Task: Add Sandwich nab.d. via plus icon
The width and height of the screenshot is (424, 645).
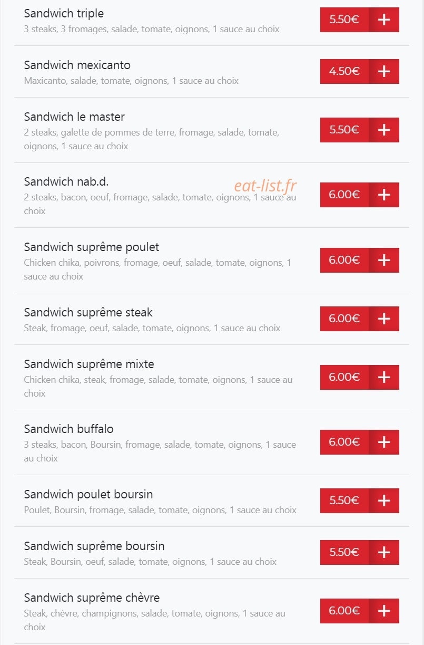Action: coord(384,195)
